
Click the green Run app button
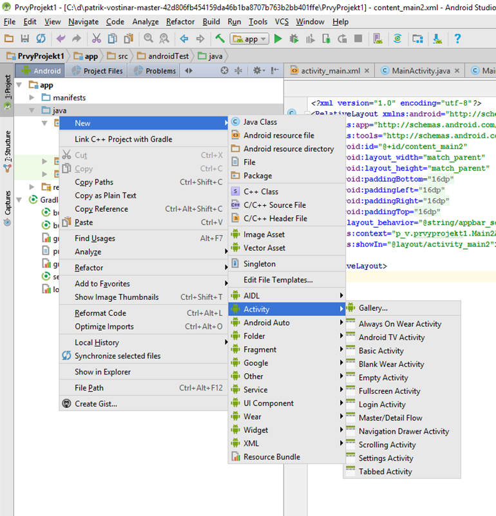click(x=278, y=39)
